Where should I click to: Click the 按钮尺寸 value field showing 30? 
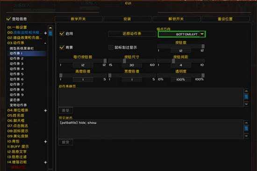click(132, 65)
